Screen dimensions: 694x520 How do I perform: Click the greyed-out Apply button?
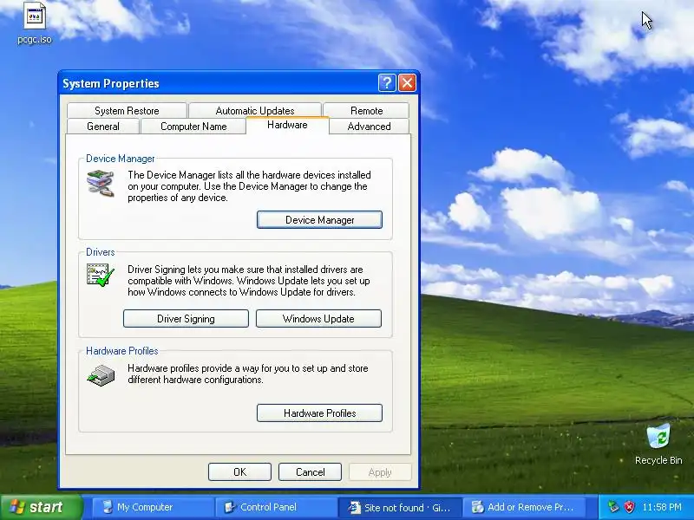click(x=380, y=472)
